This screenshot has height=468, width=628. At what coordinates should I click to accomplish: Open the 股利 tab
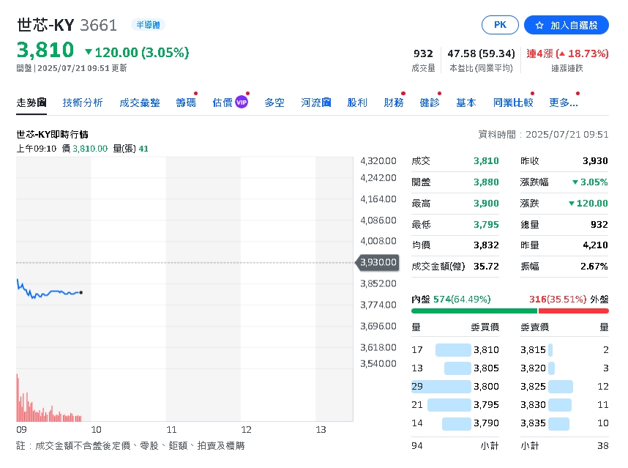pyautogui.click(x=356, y=103)
